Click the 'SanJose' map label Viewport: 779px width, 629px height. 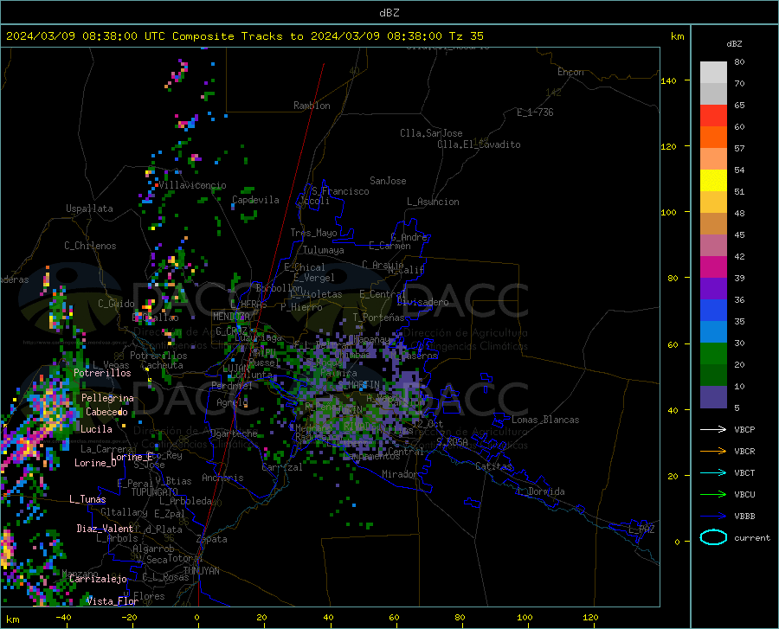pos(388,181)
